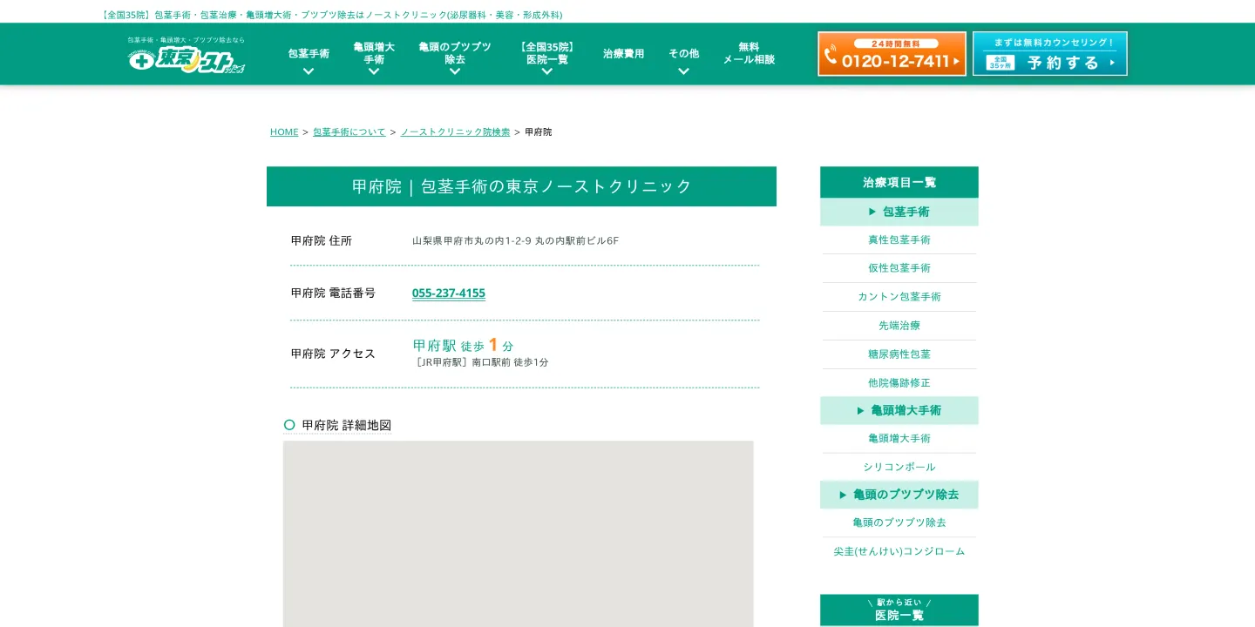Open 先端治療 in the sidebar
The height and width of the screenshot is (627, 1255).
click(x=899, y=326)
